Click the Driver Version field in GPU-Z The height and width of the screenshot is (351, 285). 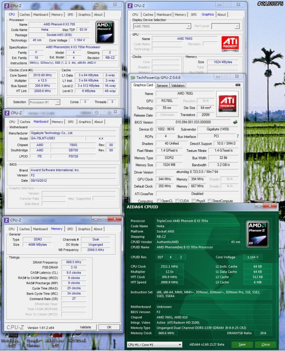click(x=197, y=171)
